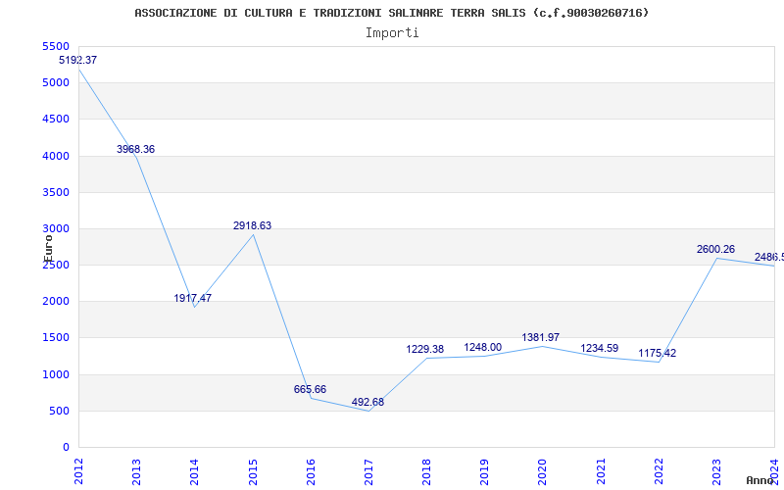Select the 1234.59 value label
This screenshot has height=490, width=784.
[x=599, y=348]
